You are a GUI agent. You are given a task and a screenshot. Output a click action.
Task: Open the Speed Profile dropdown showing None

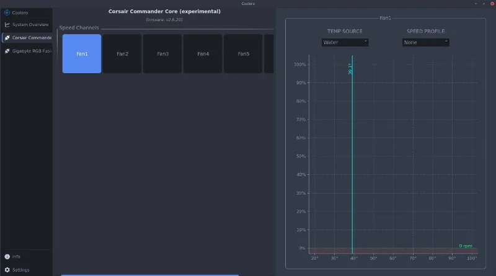tap(425, 42)
